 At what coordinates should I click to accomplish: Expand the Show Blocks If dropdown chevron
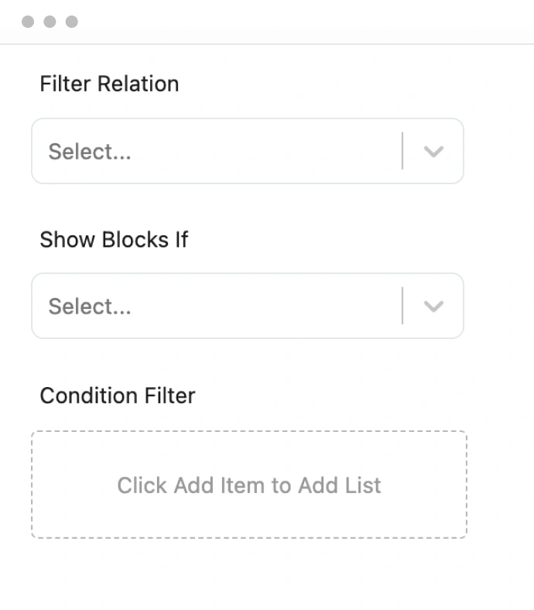(433, 307)
